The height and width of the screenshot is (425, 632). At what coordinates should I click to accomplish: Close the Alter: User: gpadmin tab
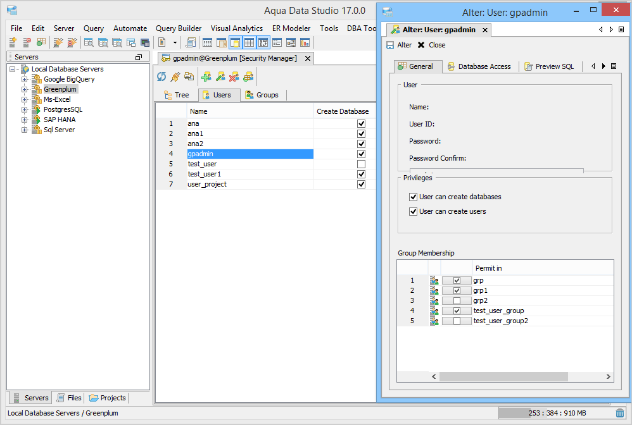pyautogui.click(x=485, y=30)
